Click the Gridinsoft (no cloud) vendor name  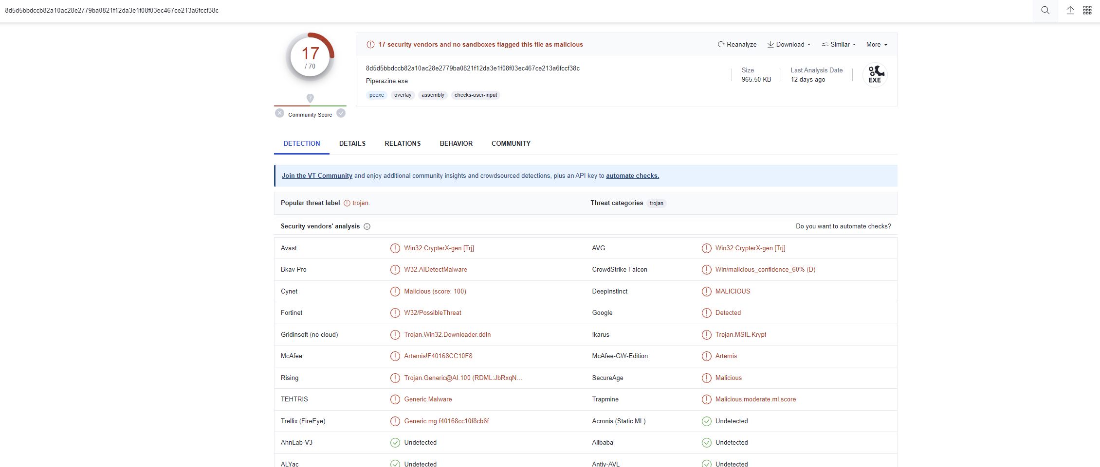[x=309, y=335]
